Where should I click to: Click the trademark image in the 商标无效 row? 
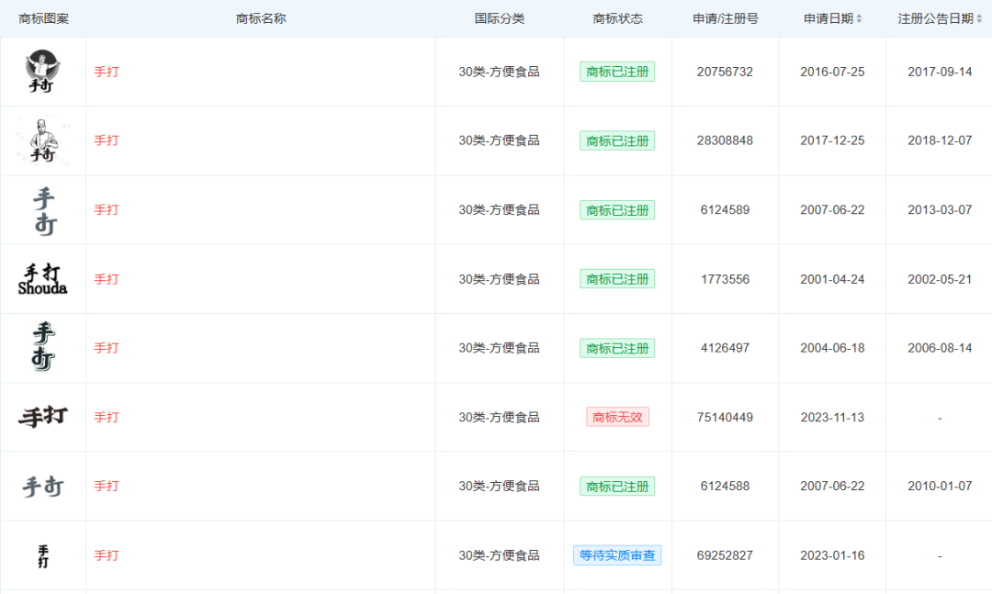tap(42, 417)
